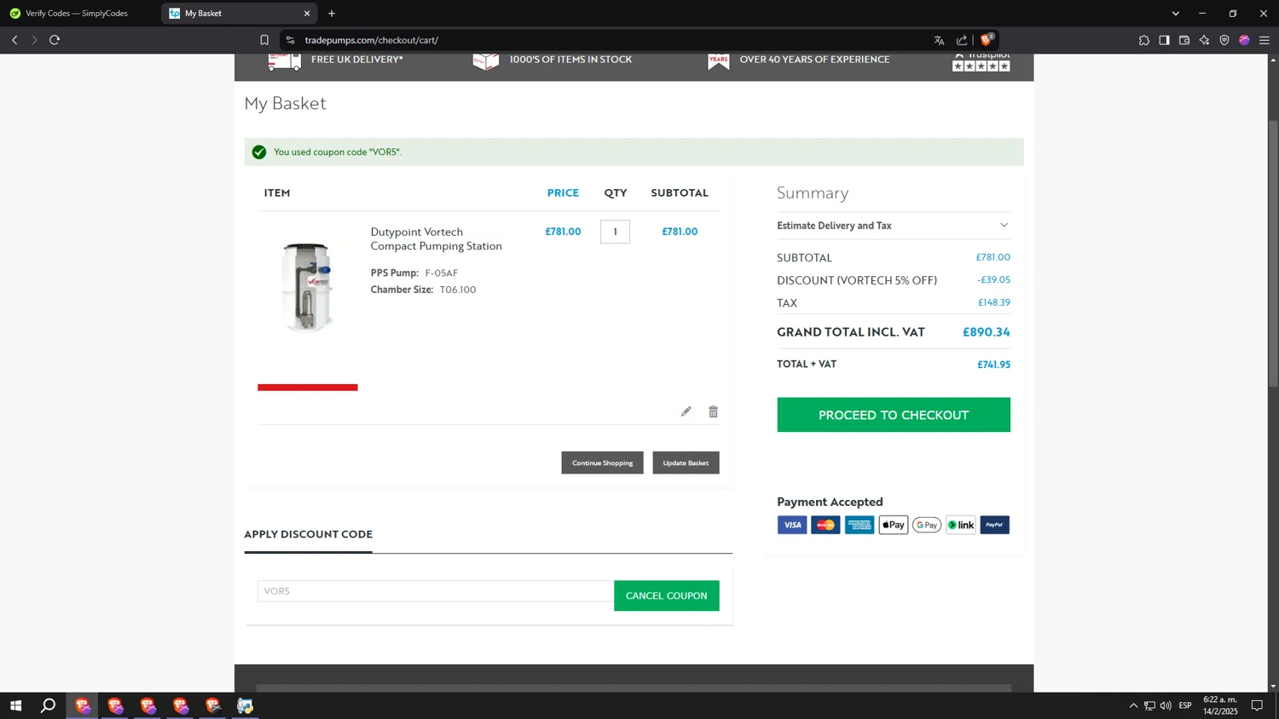The image size is (1279, 719).
Task: Remove the item using the trash icon
Action: 714,411
